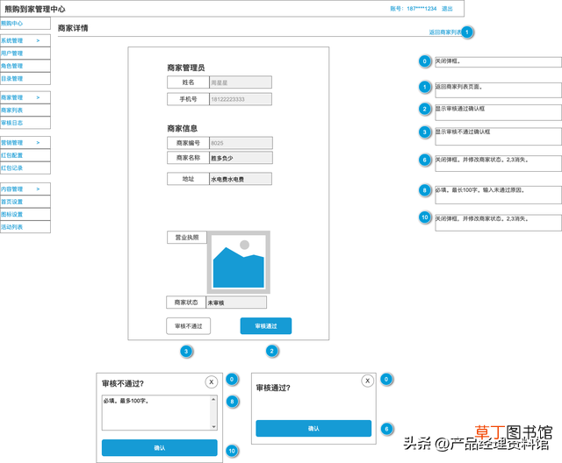Click the 熊购到家管理中心 title
The height and width of the screenshot is (463, 562).
coord(35,9)
